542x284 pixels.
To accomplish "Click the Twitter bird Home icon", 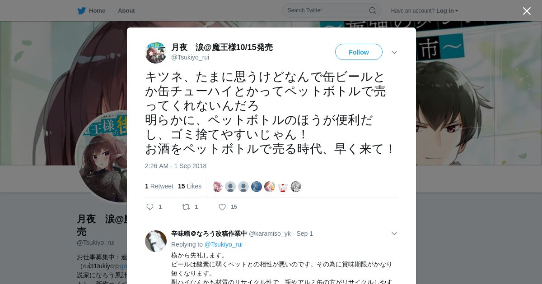I will point(81,10).
